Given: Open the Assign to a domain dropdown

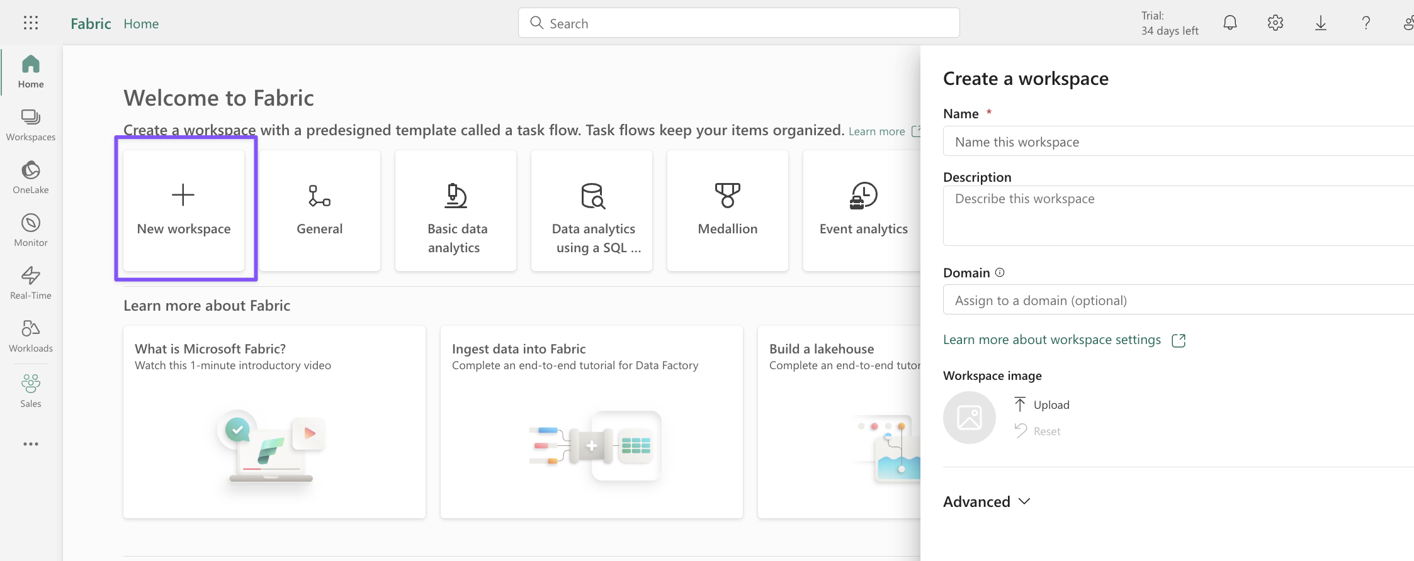Looking at the screenshot, I should (1177, 300).
